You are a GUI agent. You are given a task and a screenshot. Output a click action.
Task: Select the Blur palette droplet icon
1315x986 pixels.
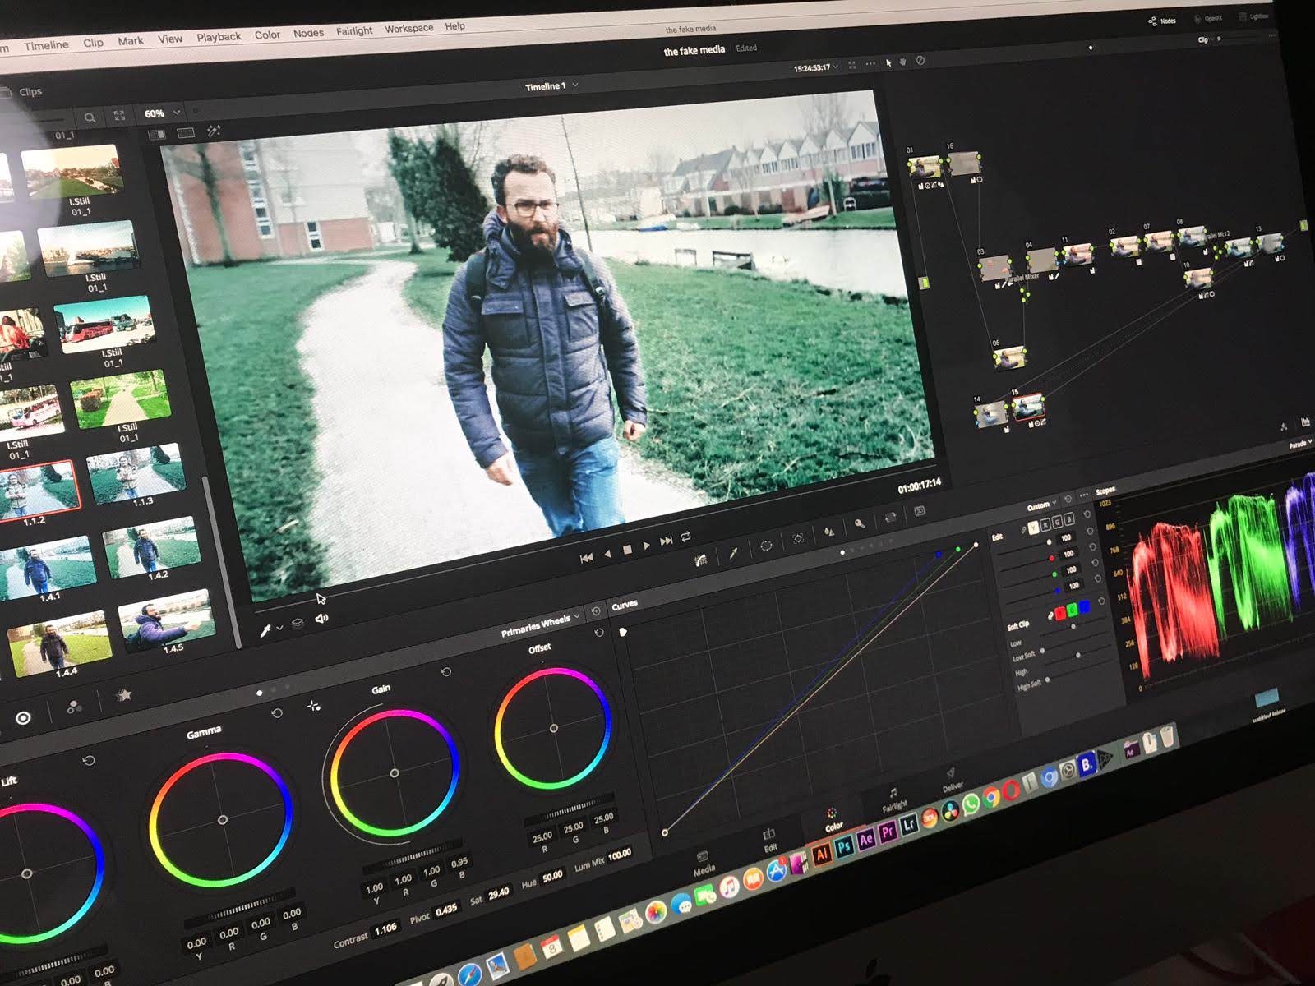click(x=828, y=531)
